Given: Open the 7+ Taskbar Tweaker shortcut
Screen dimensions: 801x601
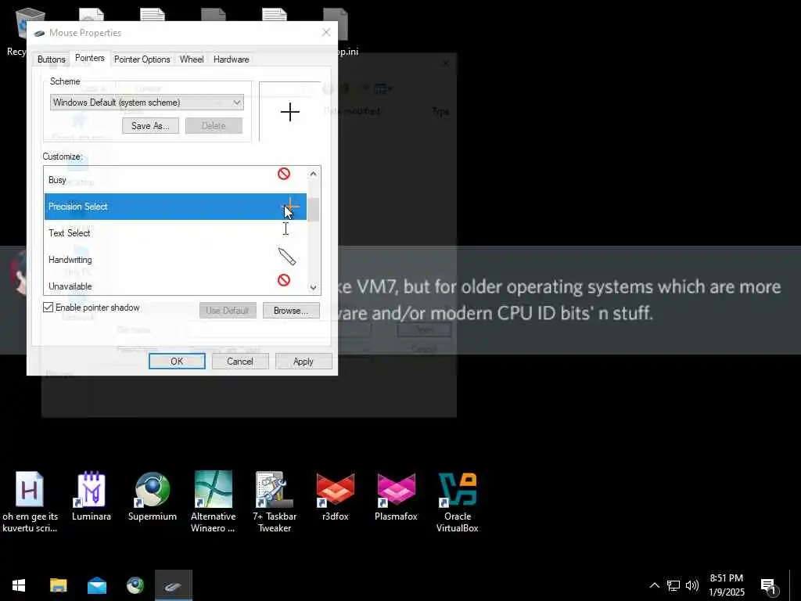Looking at the screenshot, I should tap(275, 502).
